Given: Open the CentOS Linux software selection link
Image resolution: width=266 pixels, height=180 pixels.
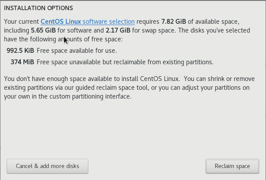Looking at the screenshot, I should [x=87, y=22].
